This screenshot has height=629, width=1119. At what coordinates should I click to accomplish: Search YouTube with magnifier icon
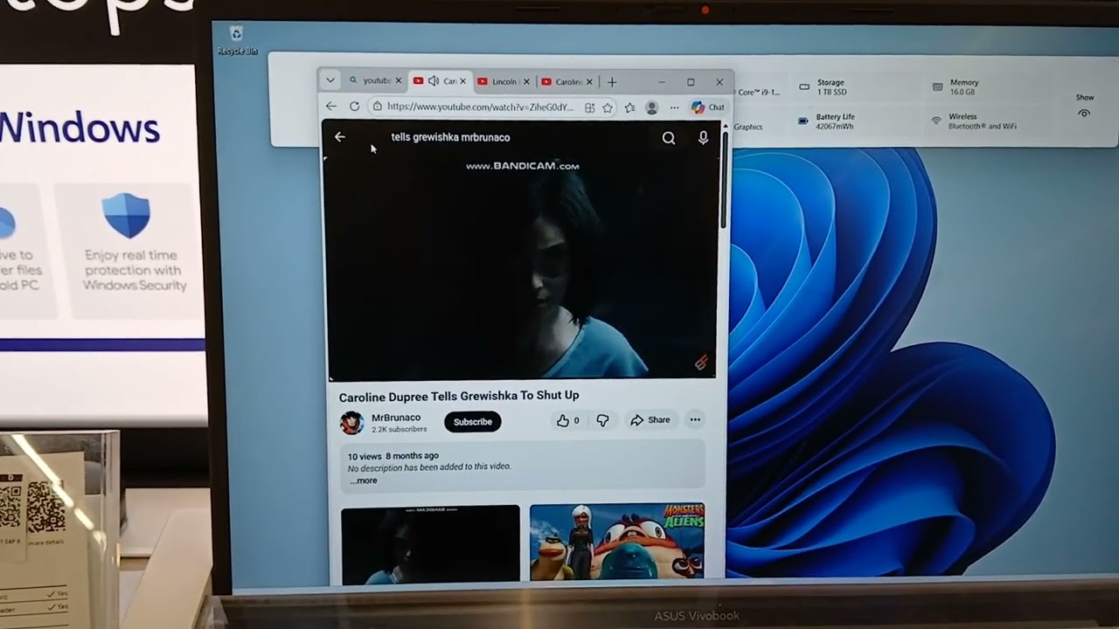point(669,138)
